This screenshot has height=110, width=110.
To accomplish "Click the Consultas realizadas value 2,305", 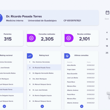I will click(47, 39).
